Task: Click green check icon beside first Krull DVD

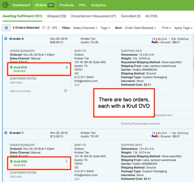Action: tap(11, 67)
